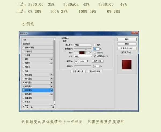Enable the 外发光 checkbox

(23, 102)
